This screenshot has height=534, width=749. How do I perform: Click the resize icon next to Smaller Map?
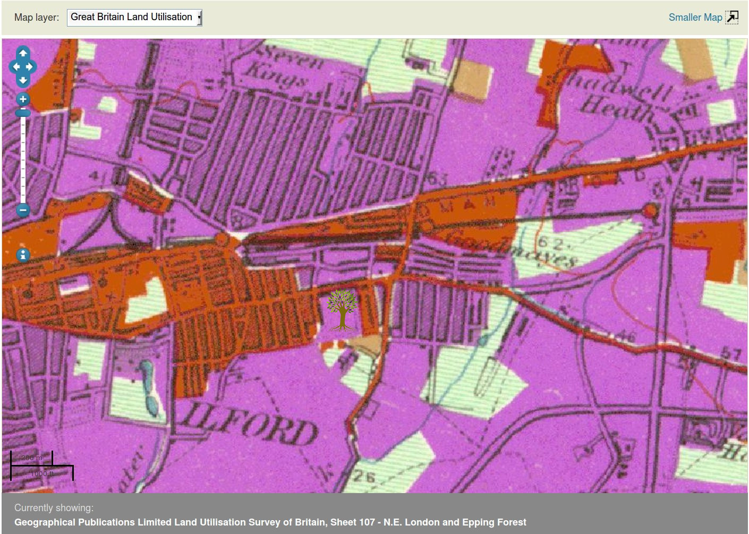[x=733, y=17]
